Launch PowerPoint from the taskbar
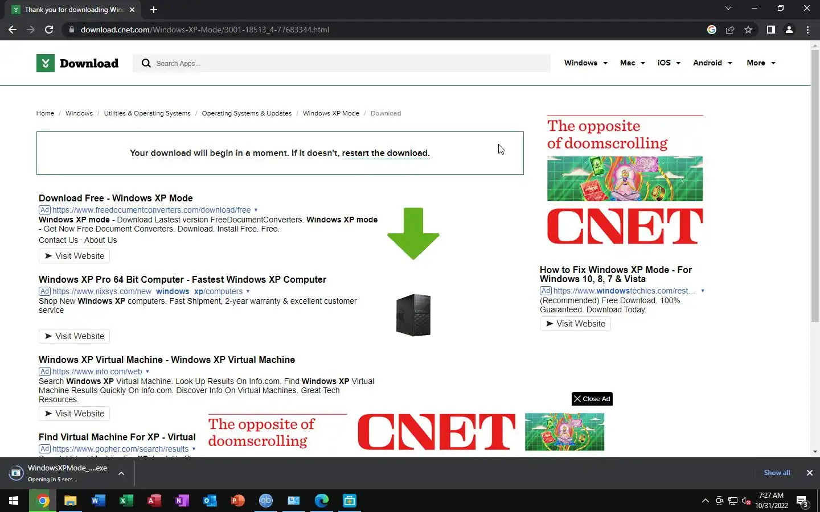Viewport: 820px width, 512px height. click(237, 501)
